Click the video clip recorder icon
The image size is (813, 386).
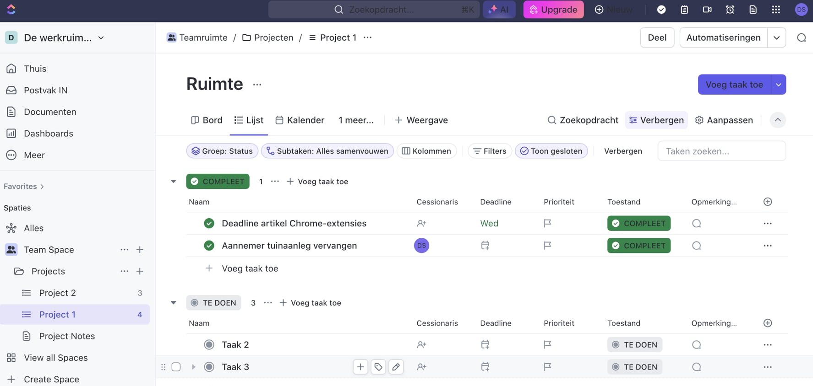click(x=707, y=10)
